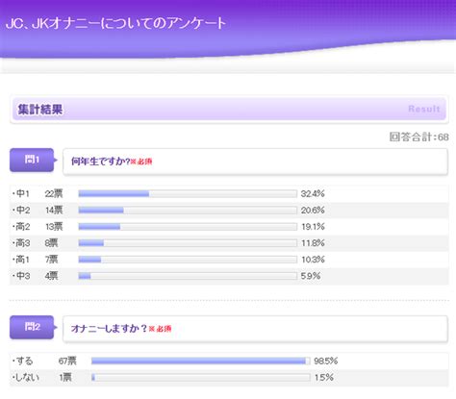Click the faded Result label
Image resolution: width=456 pixels, height=399 pixels.
[x=424, y=109]
